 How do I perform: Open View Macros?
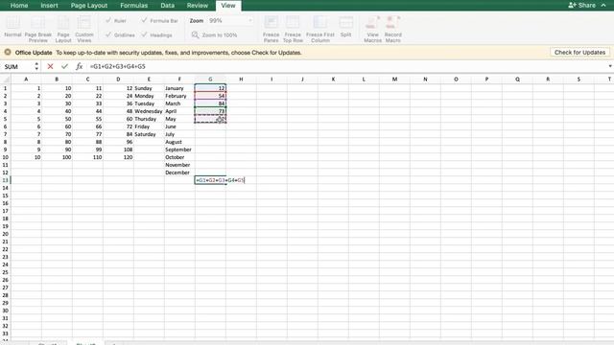coord(372,29)
